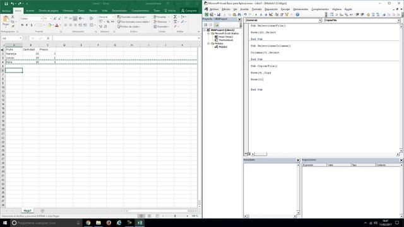Open the Vista ribbon tab
The height and width of the screenshot is (227, 404).
point(104,11)
